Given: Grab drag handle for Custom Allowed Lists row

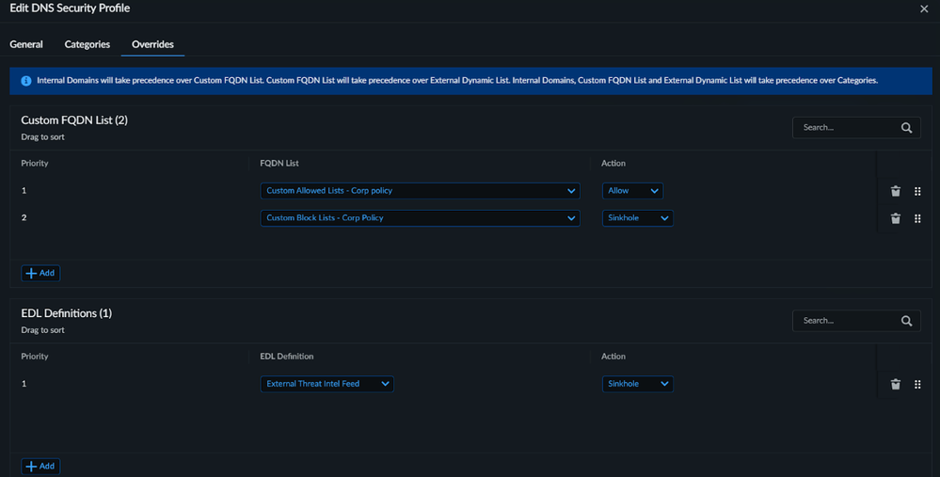Looking at the screenshot, I should (x=917, y=191).
